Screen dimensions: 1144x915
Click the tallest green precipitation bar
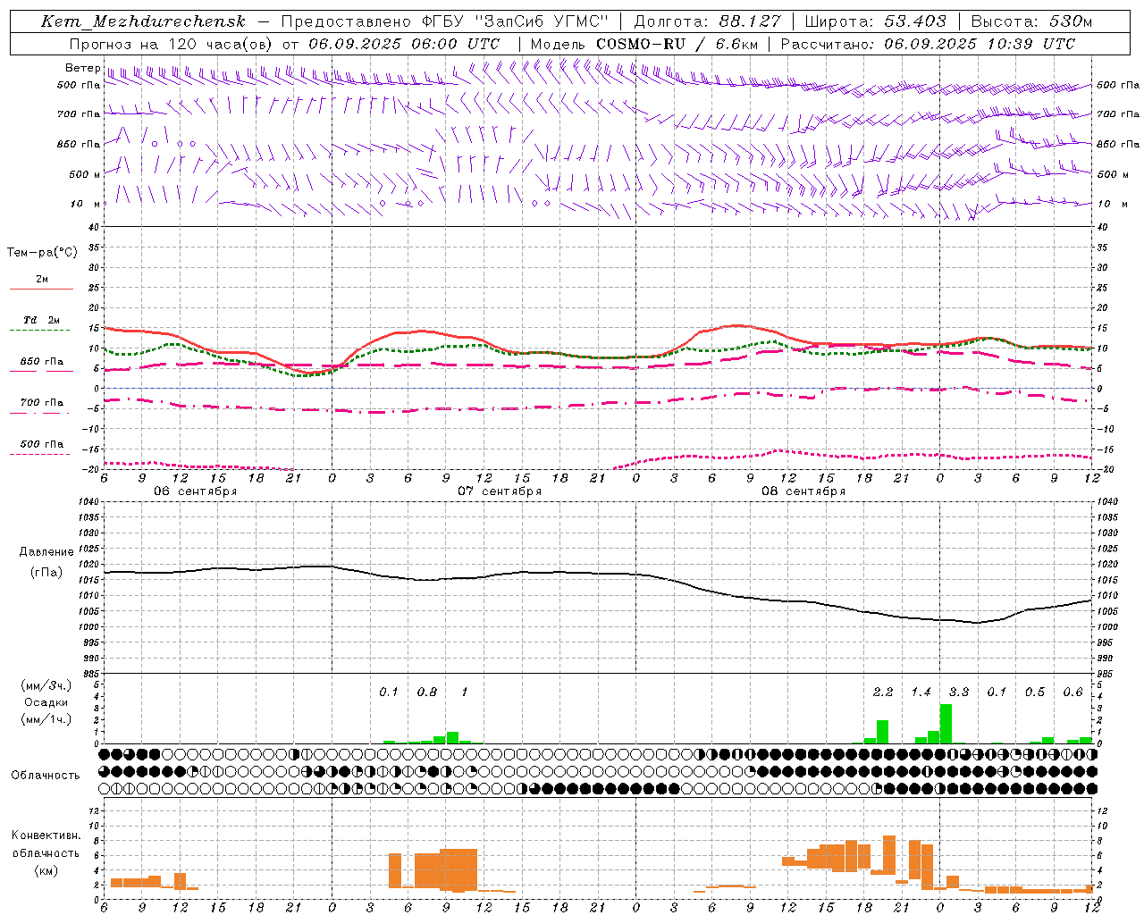(x=946, y=724)
